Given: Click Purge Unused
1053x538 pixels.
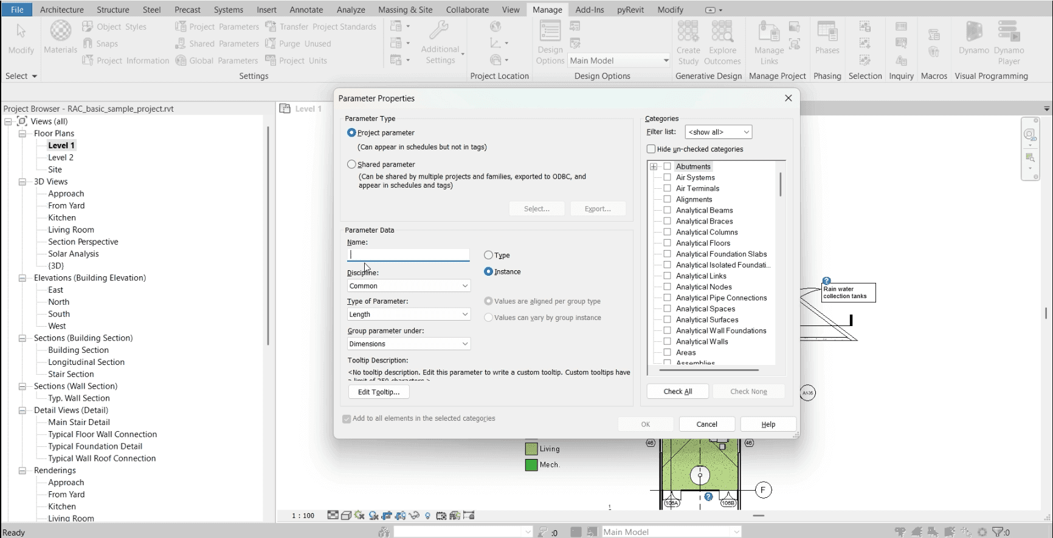Looking at the screenshot, I should point(298,44).
